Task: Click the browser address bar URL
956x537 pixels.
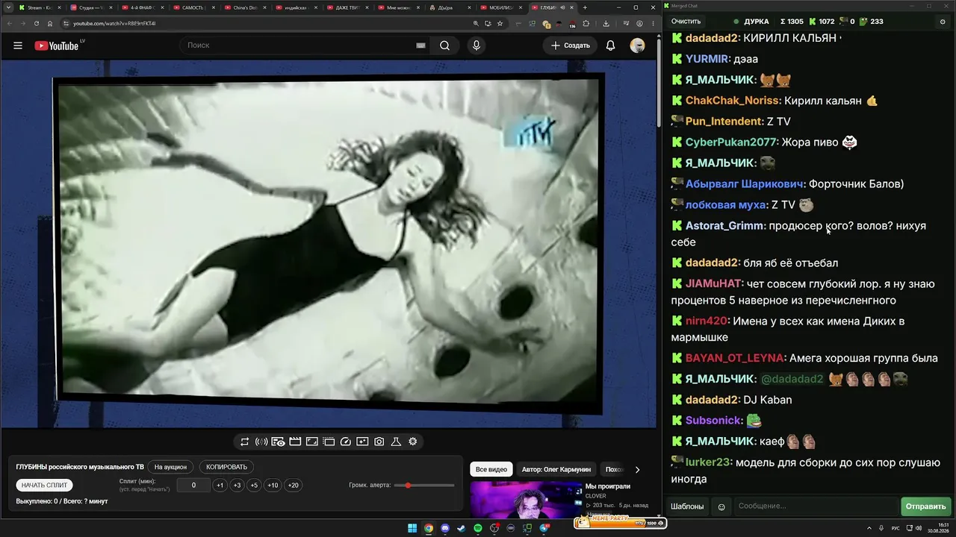Action: tap(114, 23)
